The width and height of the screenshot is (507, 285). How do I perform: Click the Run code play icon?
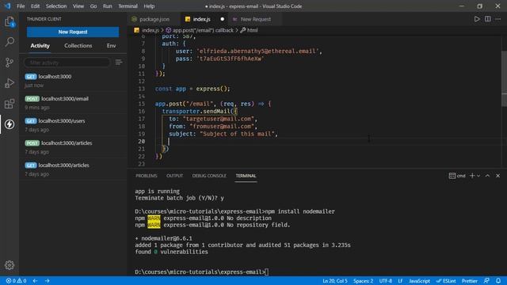tap(477, 19)
